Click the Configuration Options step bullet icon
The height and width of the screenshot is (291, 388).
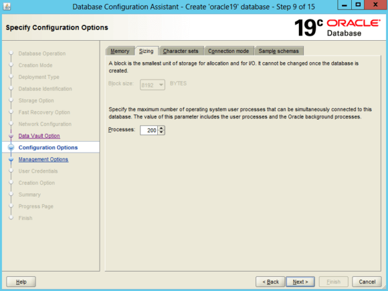(x=11, y=147)
